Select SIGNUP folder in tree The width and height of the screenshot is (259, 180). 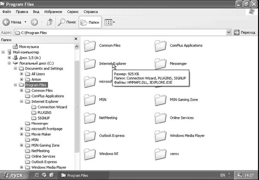coord(41,118)
